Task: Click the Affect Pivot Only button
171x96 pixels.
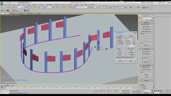Action: pyautogui.click(x=146, y=27)
